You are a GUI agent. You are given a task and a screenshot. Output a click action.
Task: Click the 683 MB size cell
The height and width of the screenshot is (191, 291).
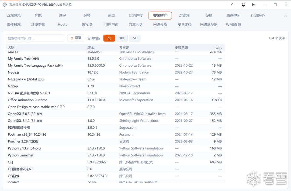pyautogui.click(x=216, y=162)
